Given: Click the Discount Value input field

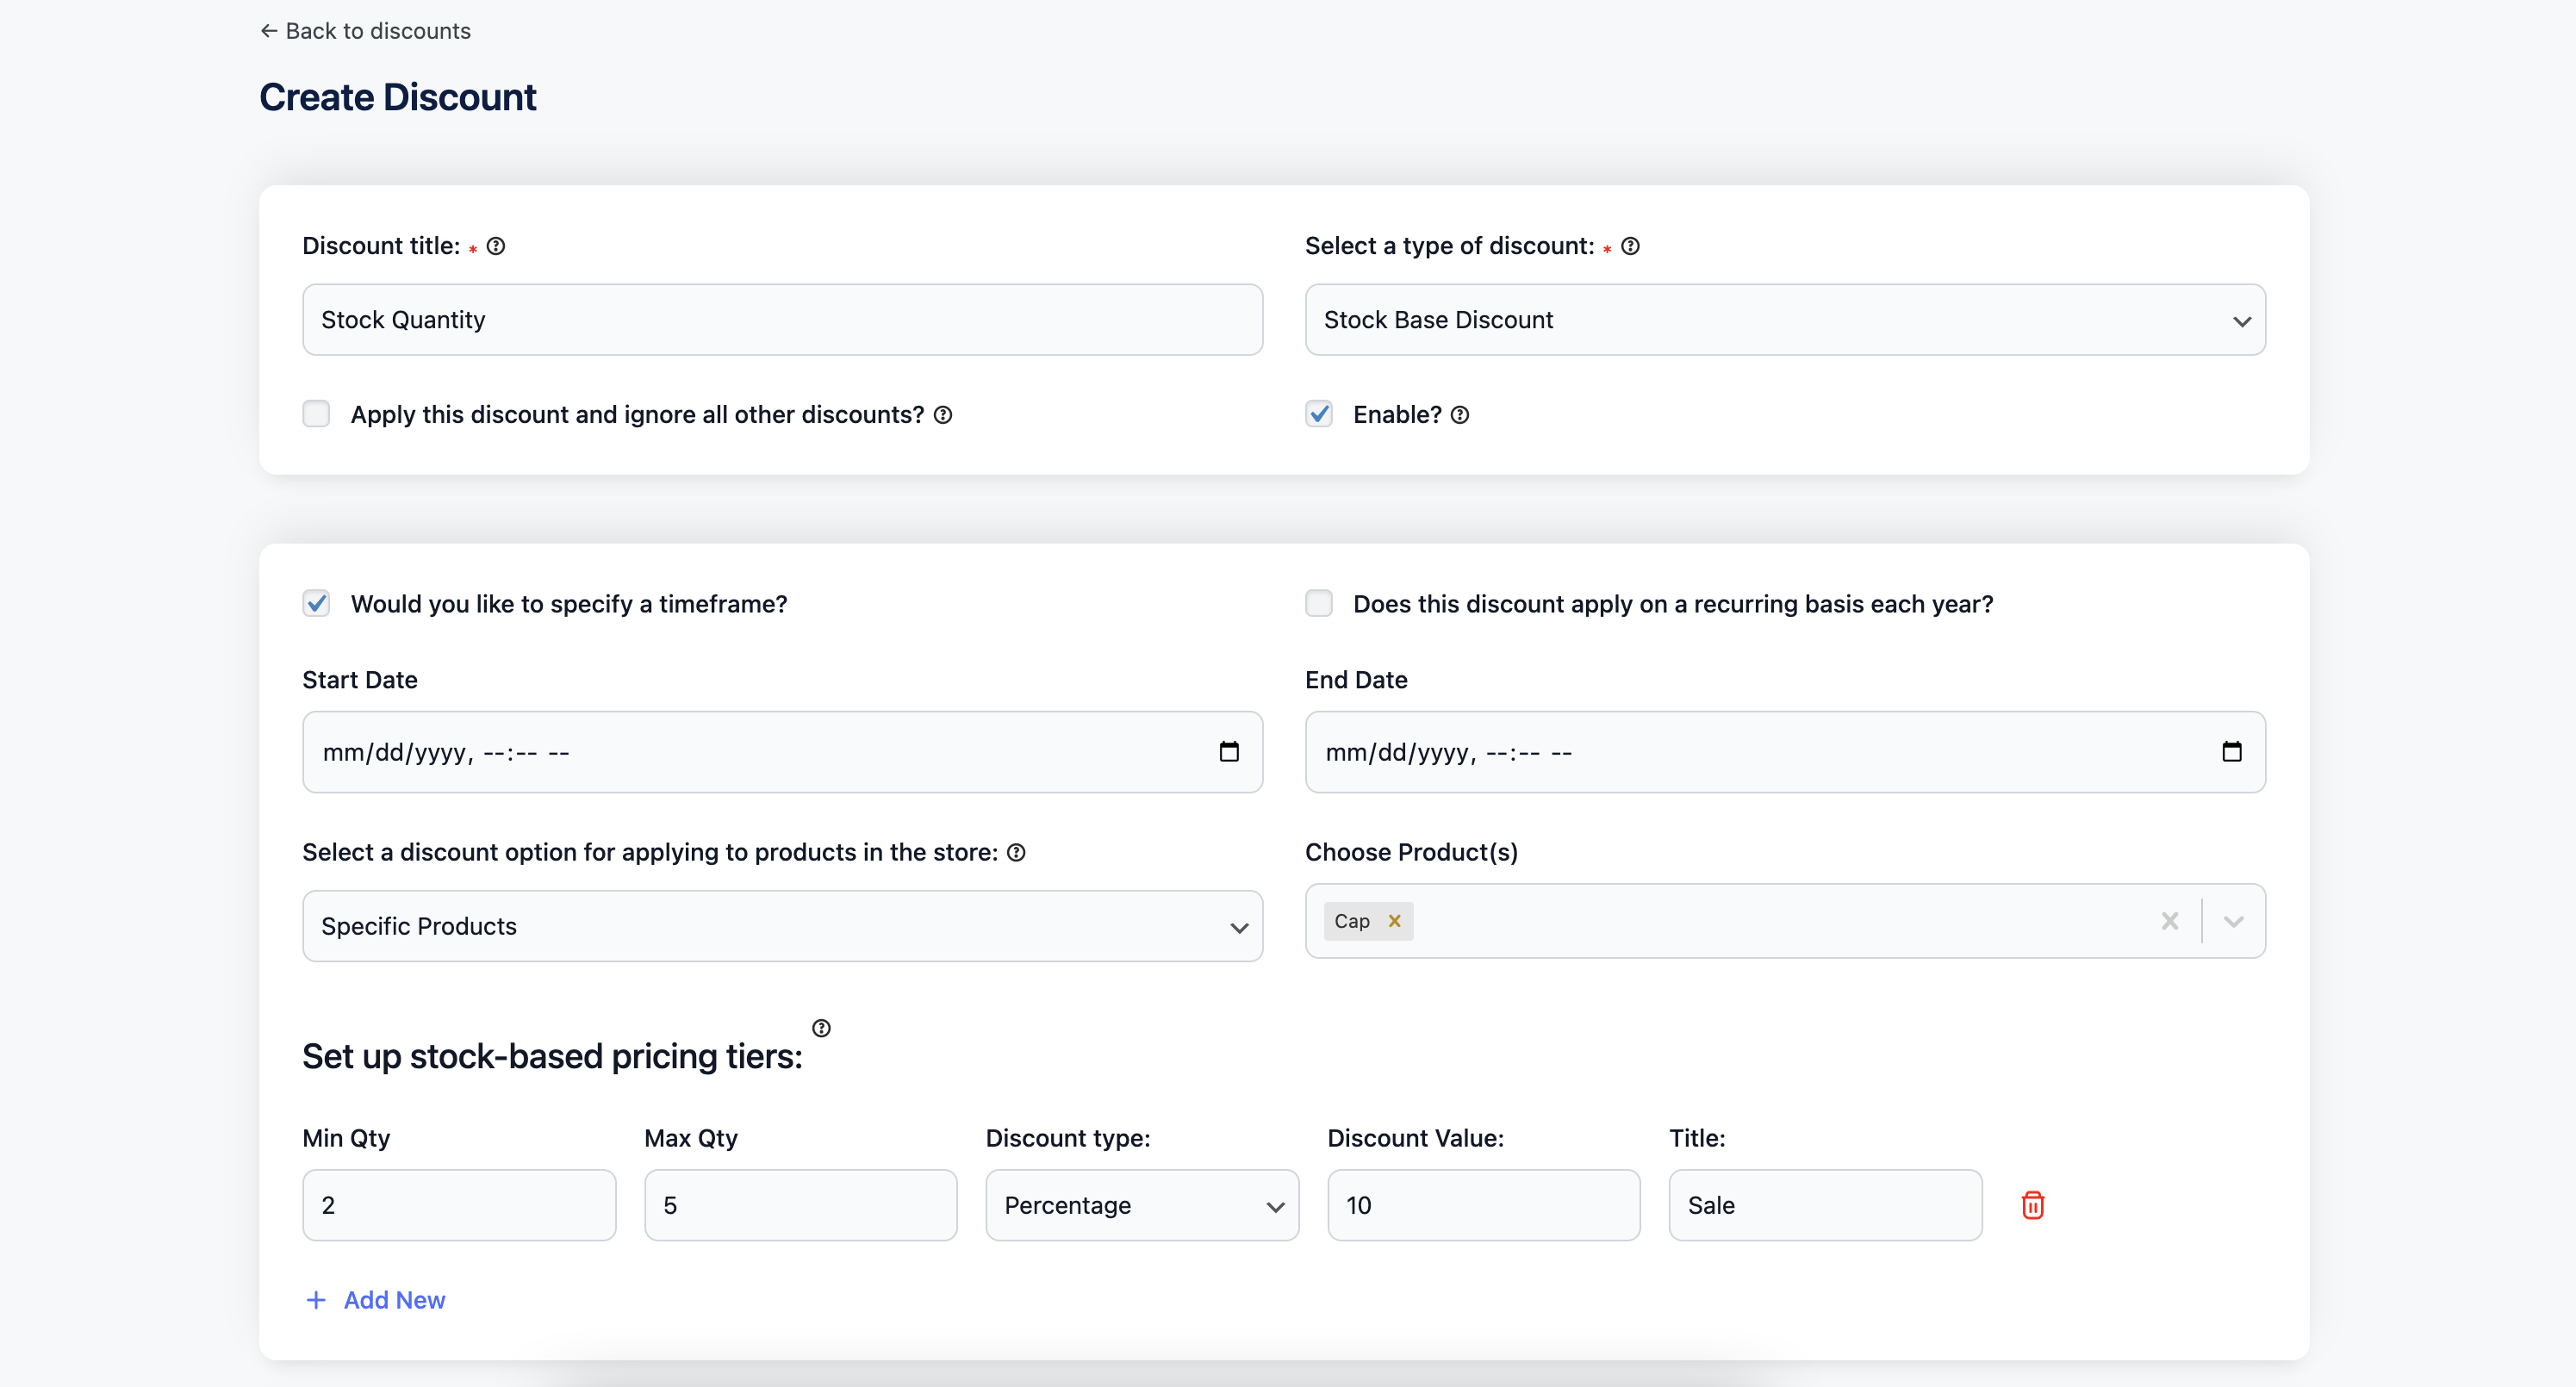Looking at the screenshot, I should coord(1483,1206).
